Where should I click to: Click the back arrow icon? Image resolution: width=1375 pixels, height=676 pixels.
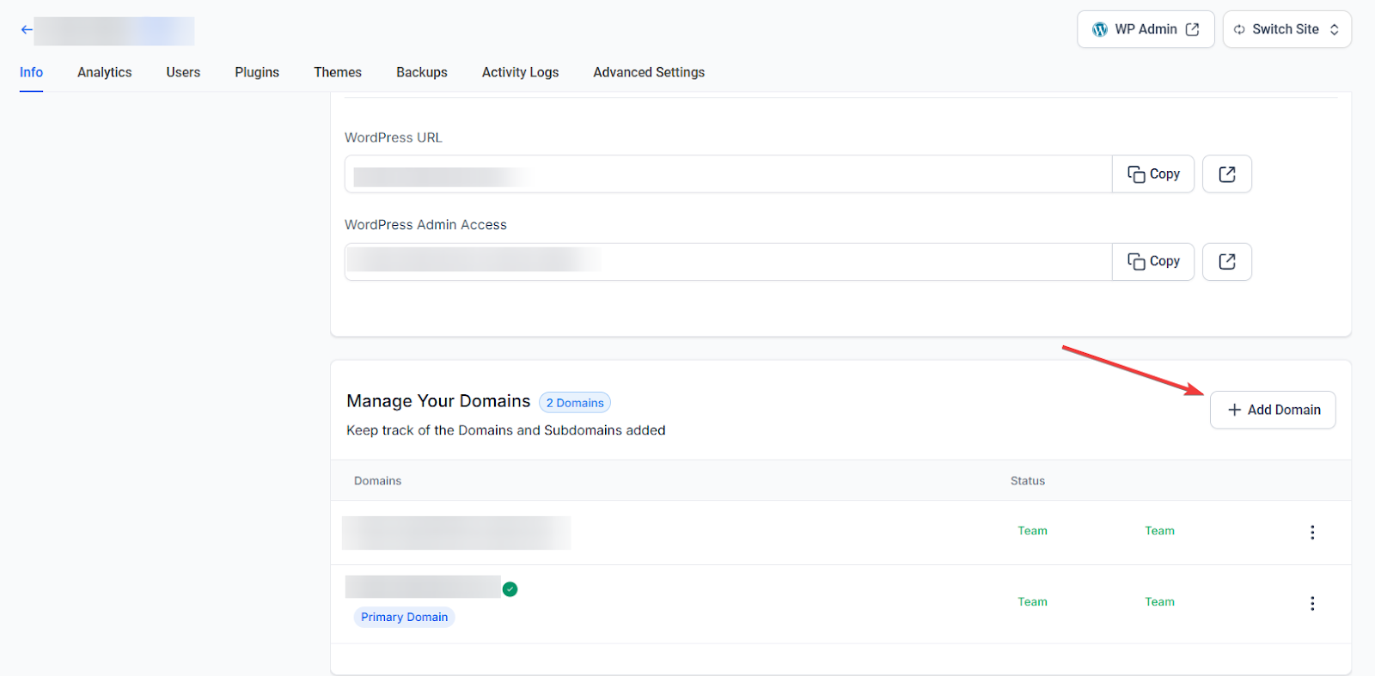click(x=27, y=30)
